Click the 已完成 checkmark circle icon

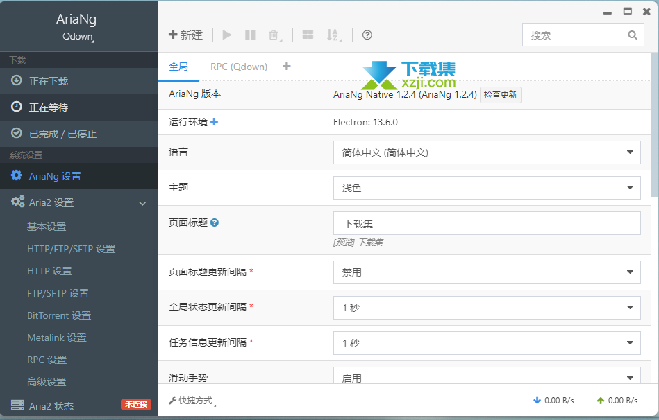17,133
